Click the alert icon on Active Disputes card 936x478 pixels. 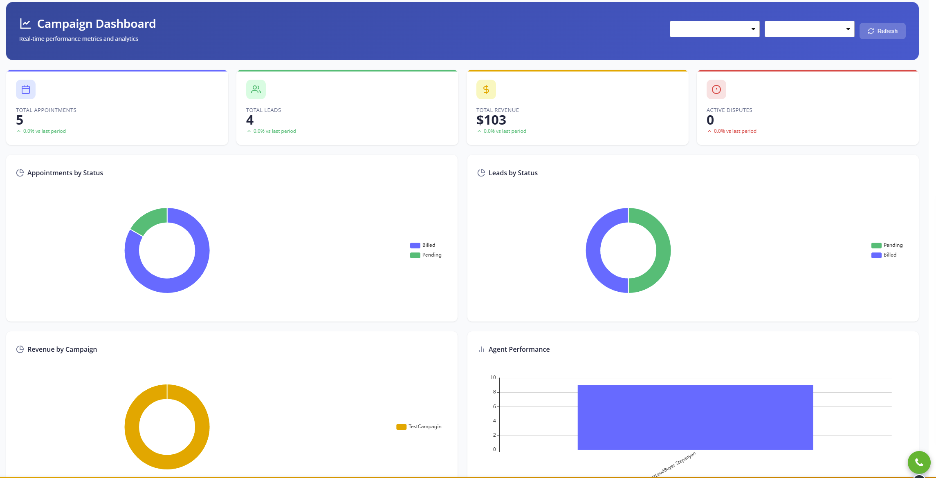[x=716, y=89]
